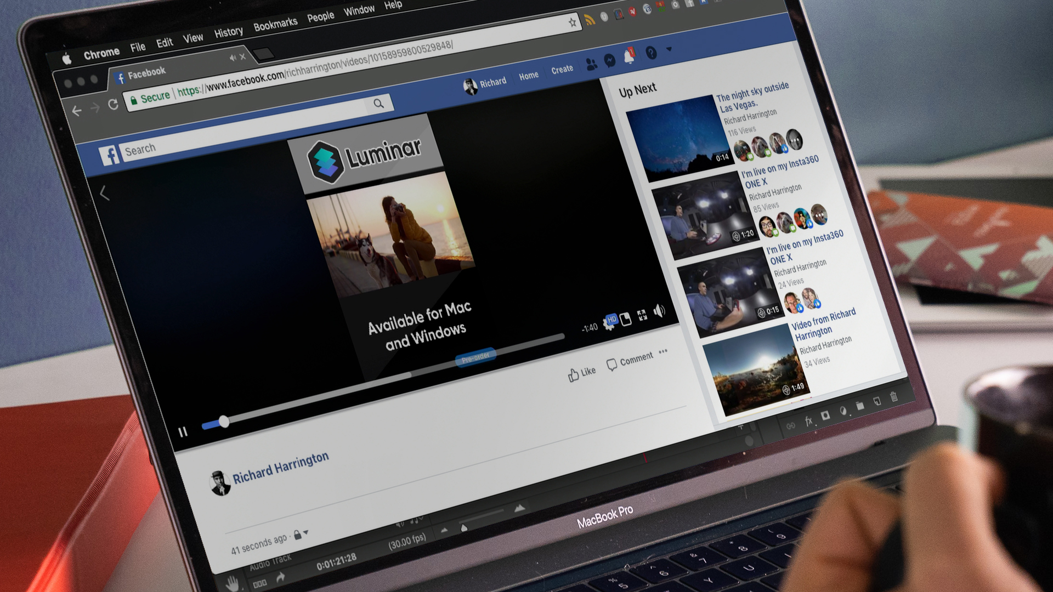
Task: Open video quality HD gear settings
Action: tap(609, 322)
